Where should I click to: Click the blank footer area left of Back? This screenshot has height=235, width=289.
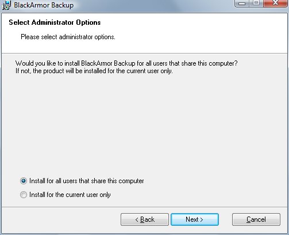(61, 219)
